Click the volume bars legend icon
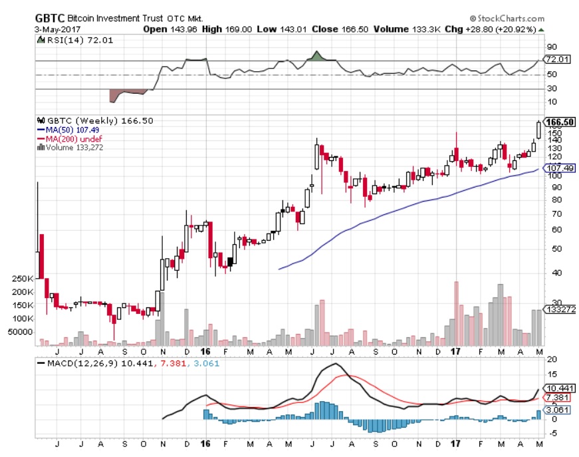This screenshot has width=579, height=457. [41, 148]
